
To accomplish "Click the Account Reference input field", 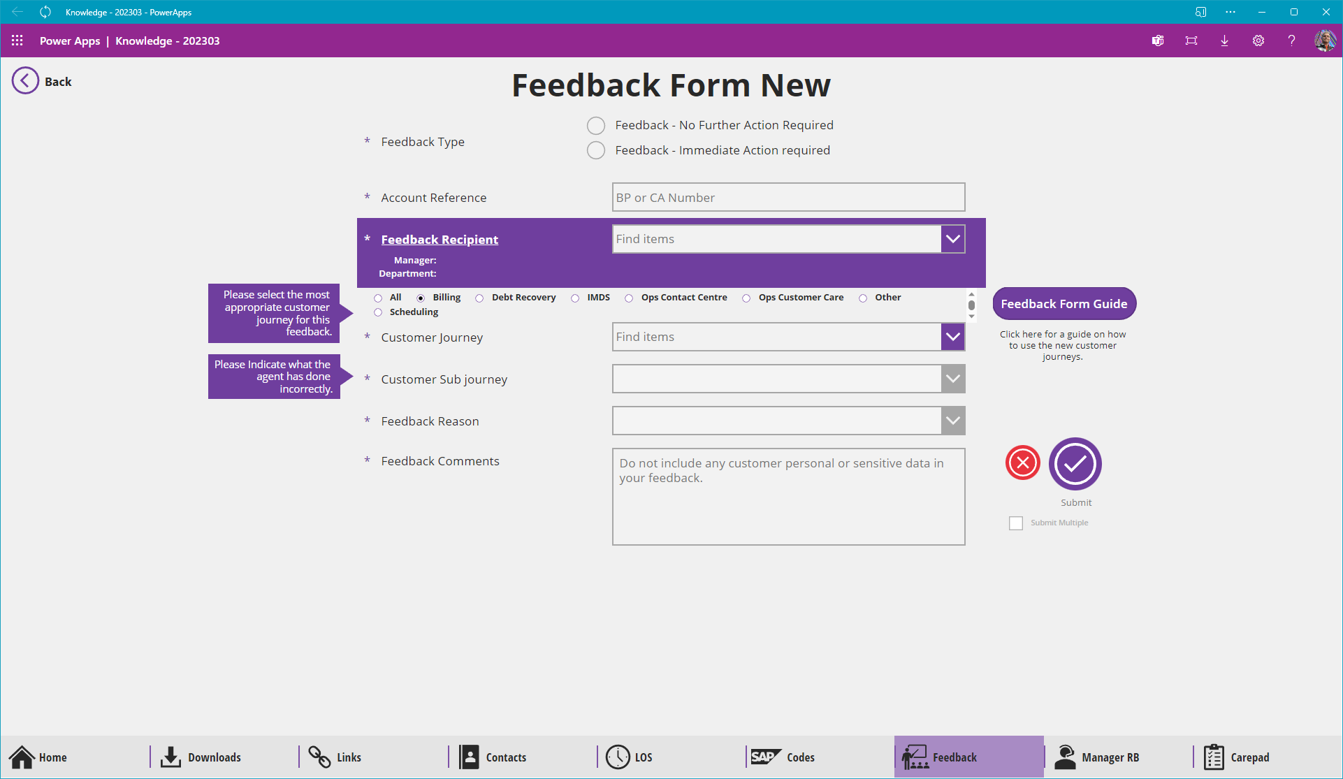I will pyautogui.click(x=788, y=198).
